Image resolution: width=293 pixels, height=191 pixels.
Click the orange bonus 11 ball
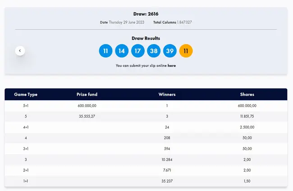tap(186, 51)
